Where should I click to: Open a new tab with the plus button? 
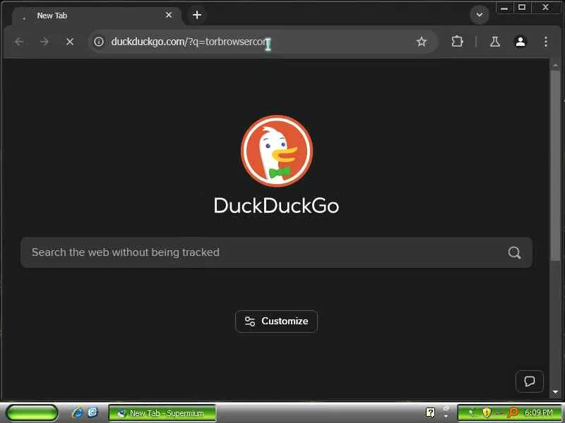(197, 15)
